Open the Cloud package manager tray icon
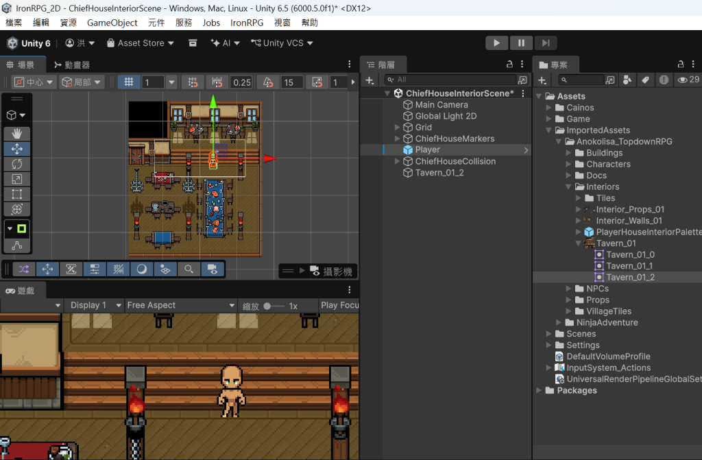The height and width of the screenshot is (460, 702). click(193, 43)
